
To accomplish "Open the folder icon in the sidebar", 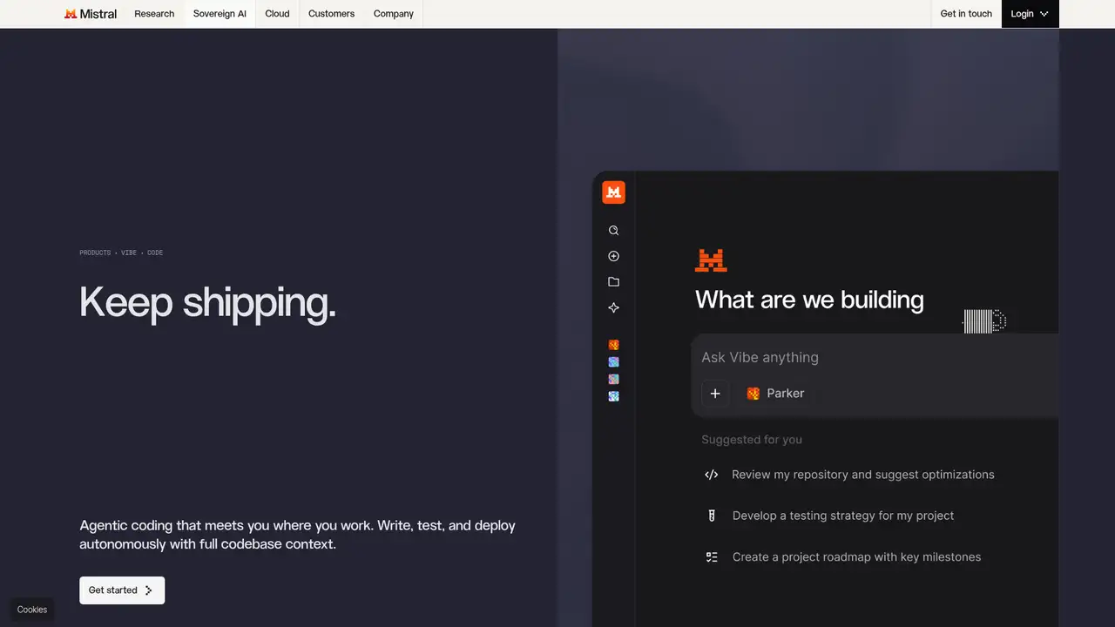I will (x=614, y=282).
